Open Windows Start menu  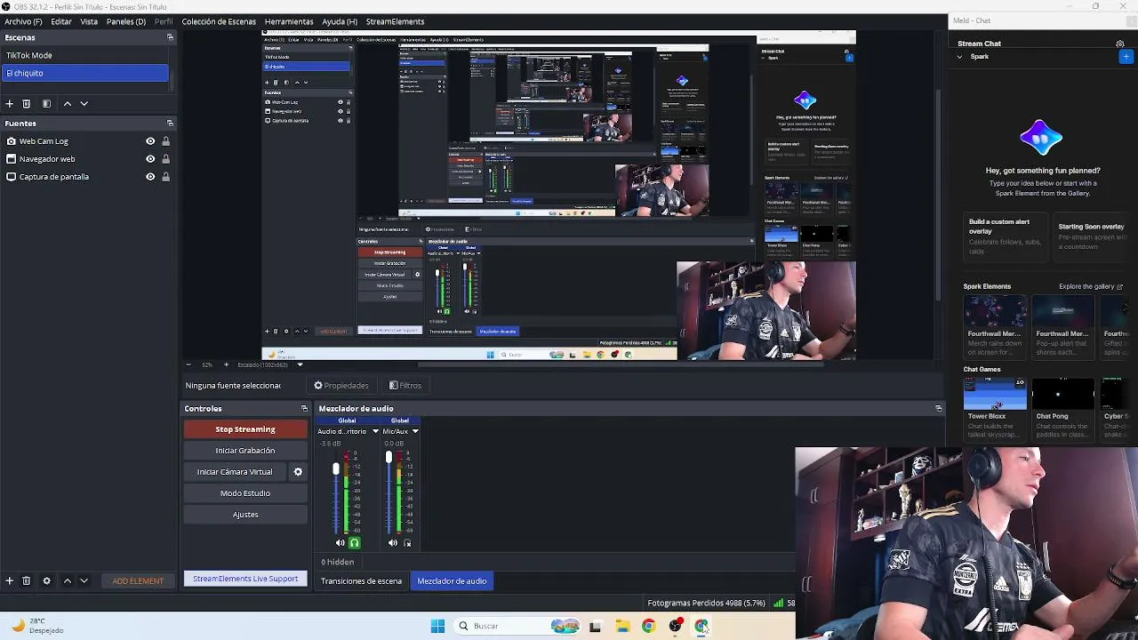click(437, 626)
